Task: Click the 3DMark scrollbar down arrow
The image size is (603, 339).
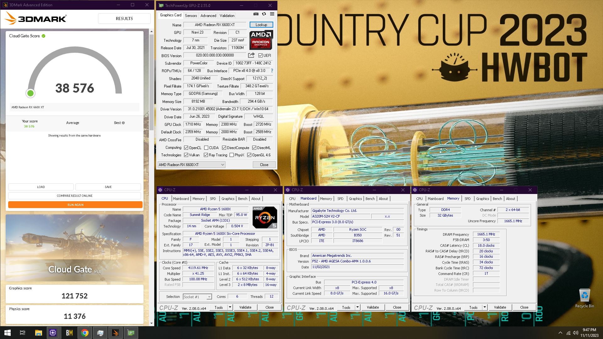Action: point(151,323)
